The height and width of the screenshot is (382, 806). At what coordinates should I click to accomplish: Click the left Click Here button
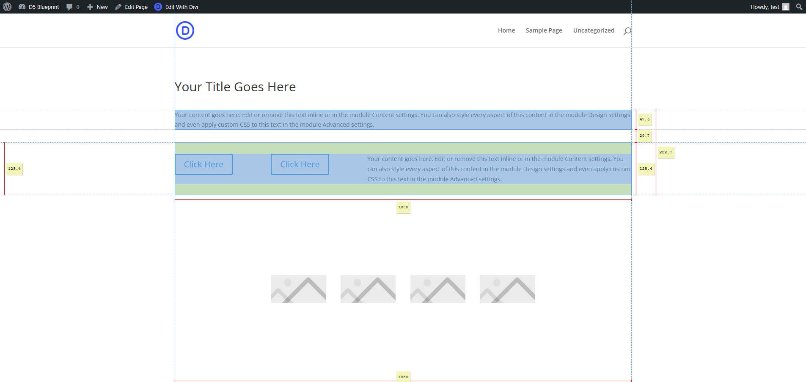point(203,164)
